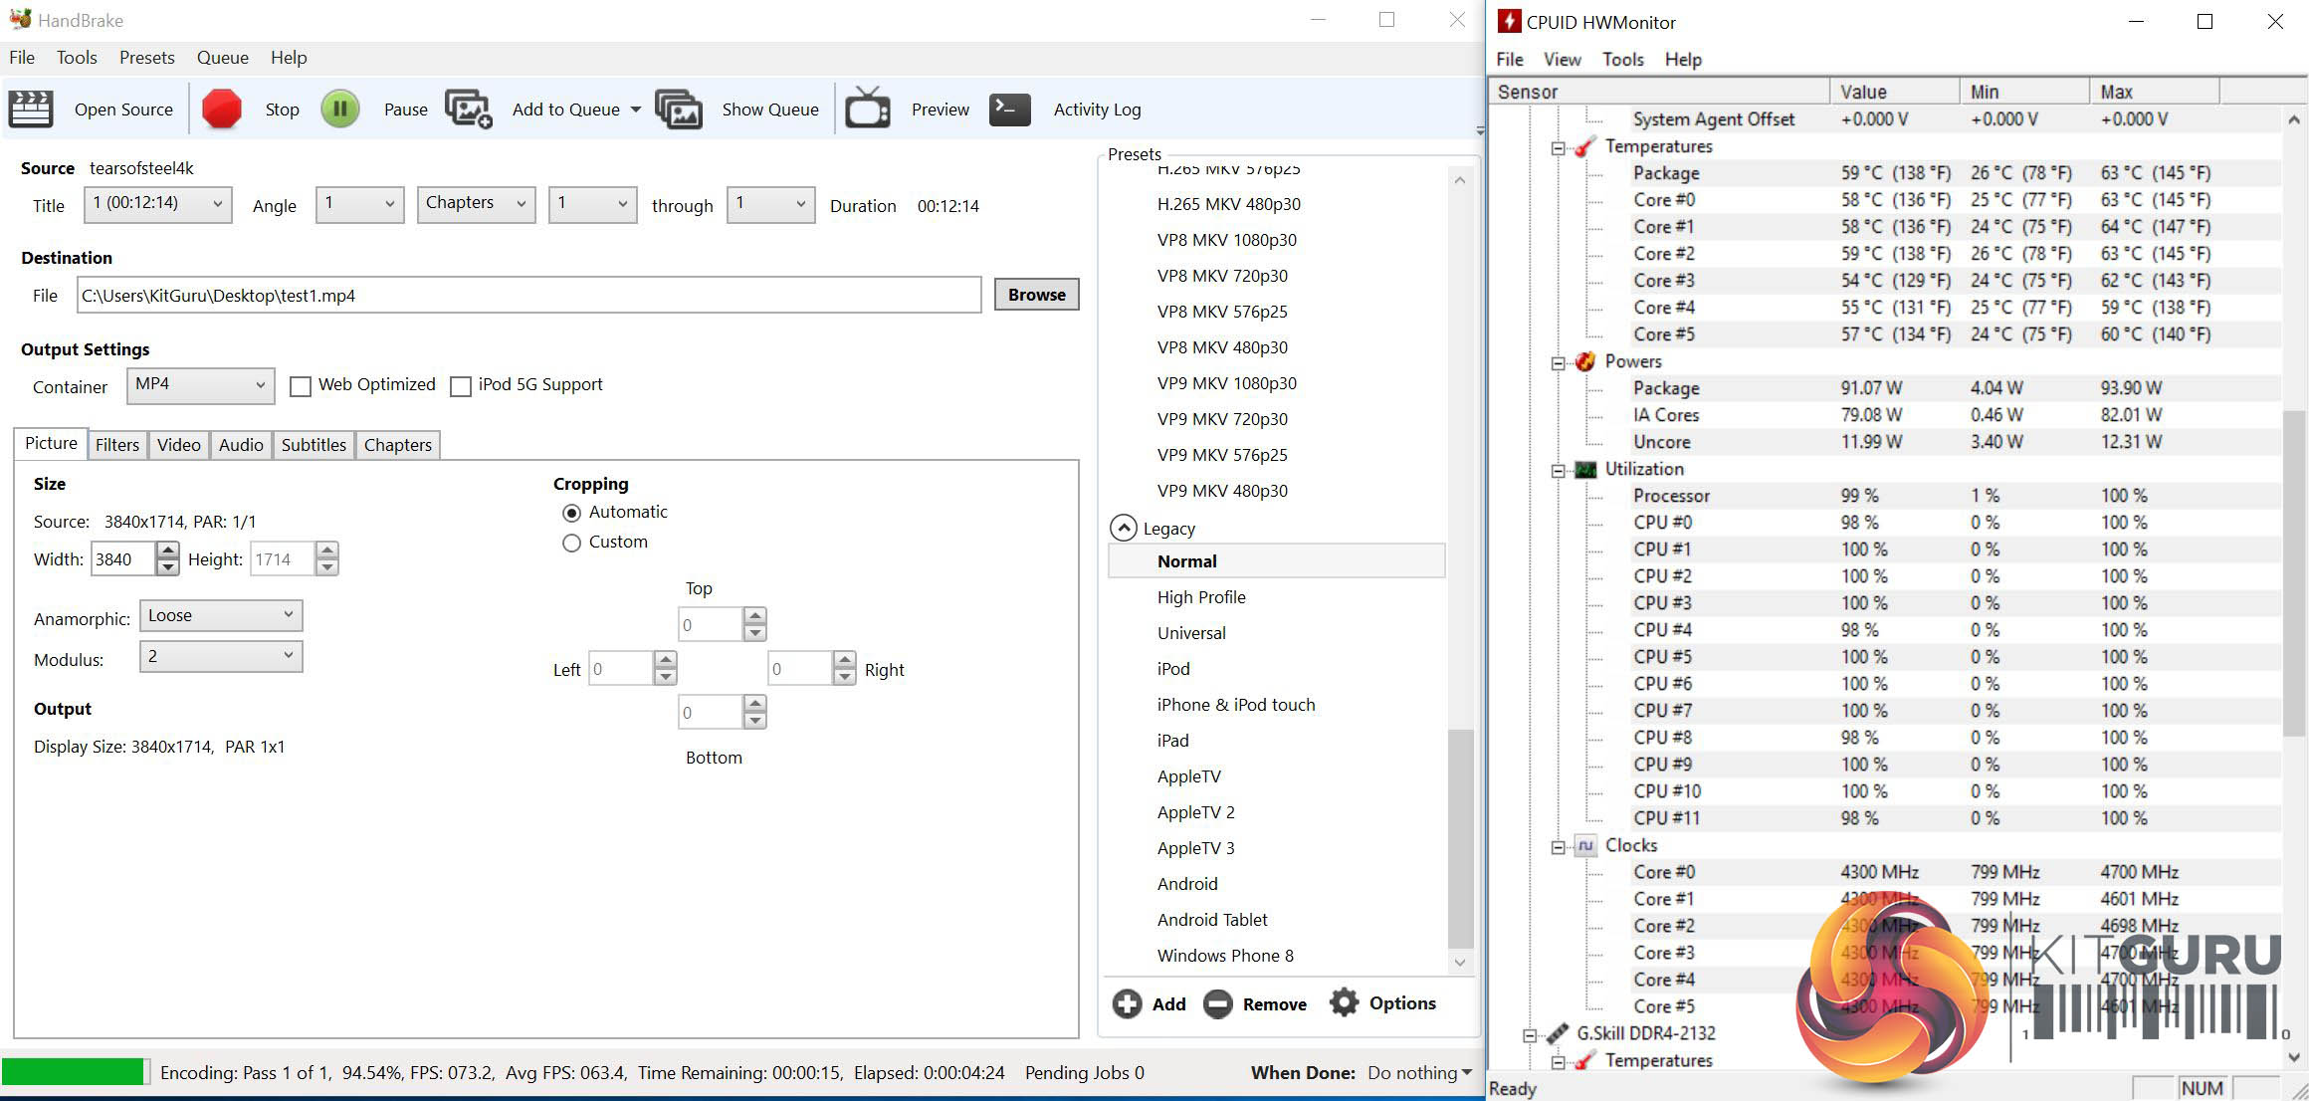
Task: Open the Activity Log terminal icon
Action: (x=1009, y=109)
